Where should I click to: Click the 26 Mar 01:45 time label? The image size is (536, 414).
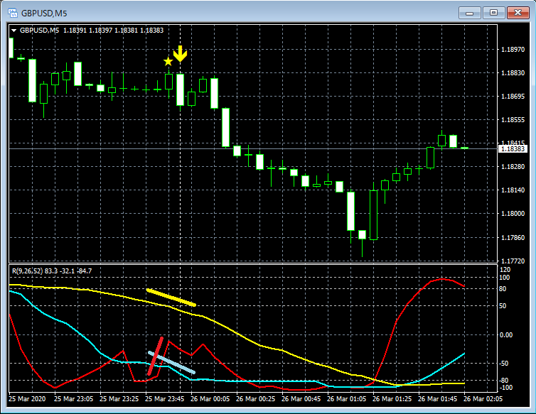point(437,399)
